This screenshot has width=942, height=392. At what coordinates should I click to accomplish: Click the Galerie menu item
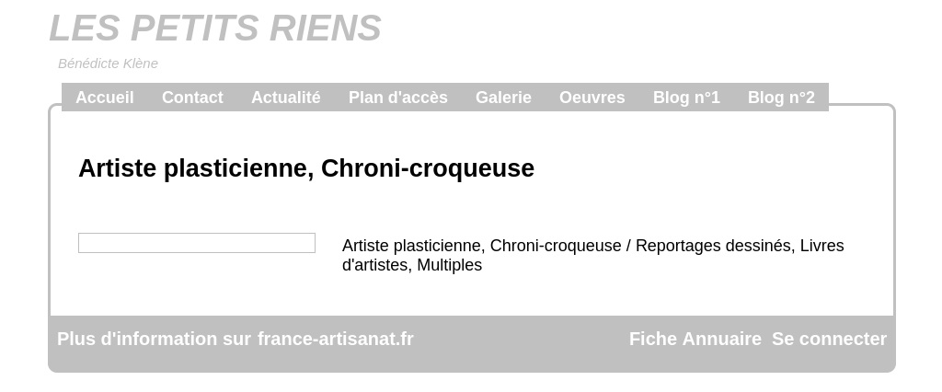pyautogui.click(x=503, y=98)
